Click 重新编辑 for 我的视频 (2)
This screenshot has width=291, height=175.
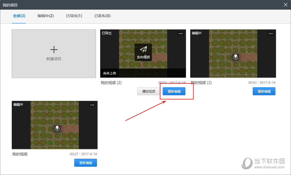pos(174,91)
